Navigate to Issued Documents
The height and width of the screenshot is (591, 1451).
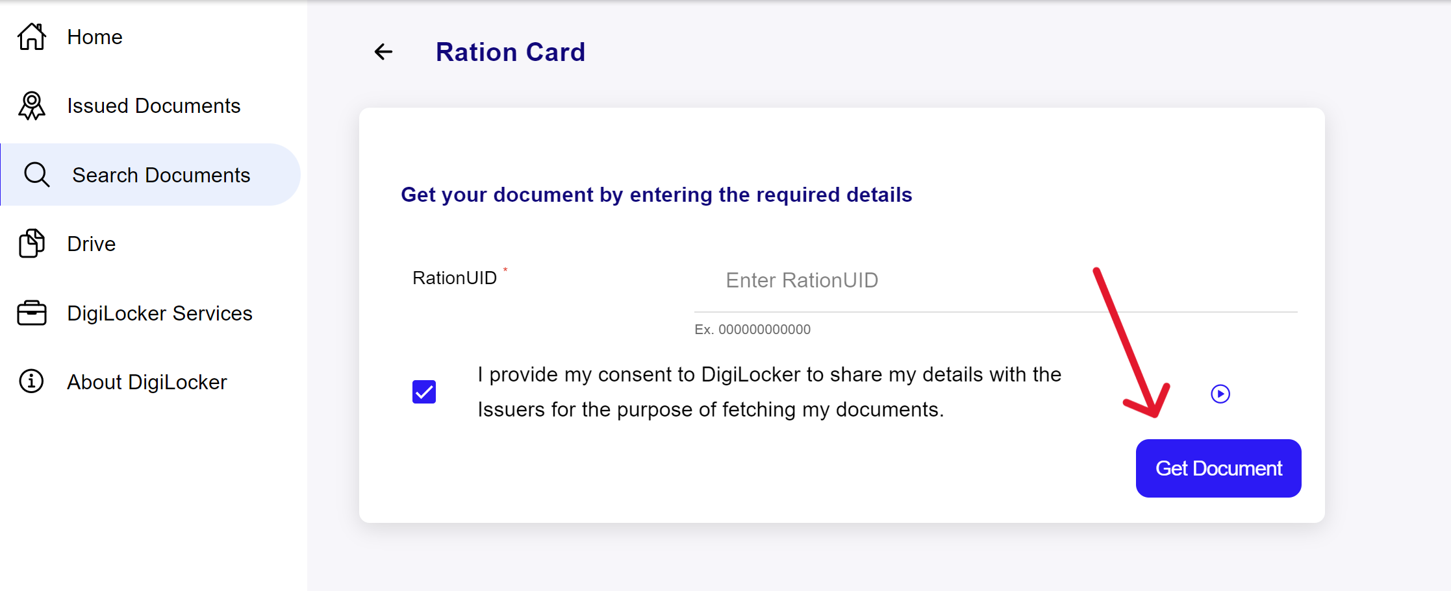coord(153,105)
